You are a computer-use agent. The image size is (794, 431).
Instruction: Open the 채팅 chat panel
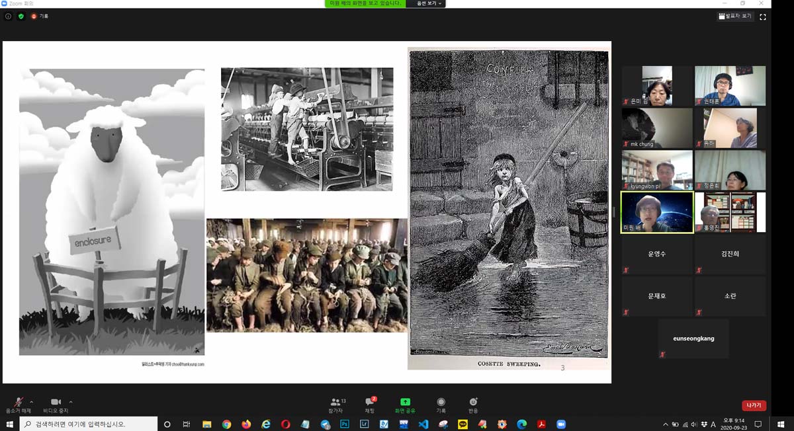(x=370, y=405)
